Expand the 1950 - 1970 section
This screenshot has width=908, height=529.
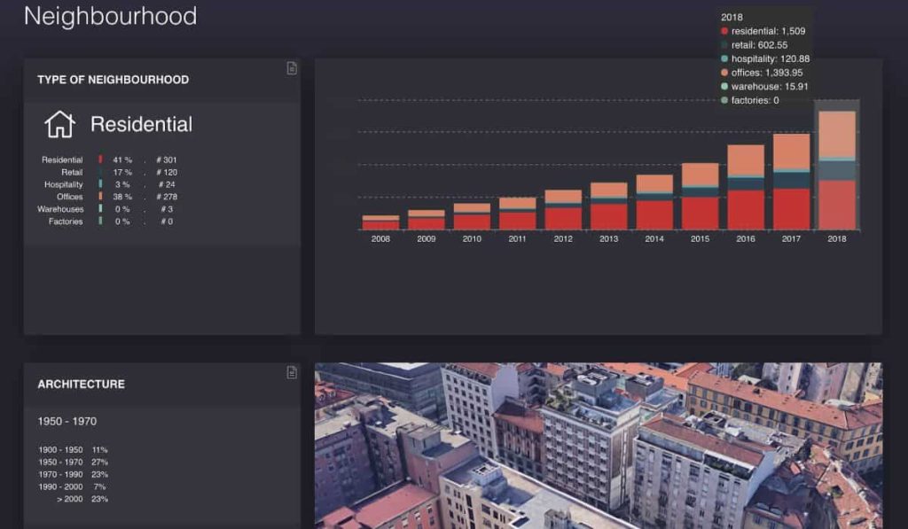(x=68, y=420)
